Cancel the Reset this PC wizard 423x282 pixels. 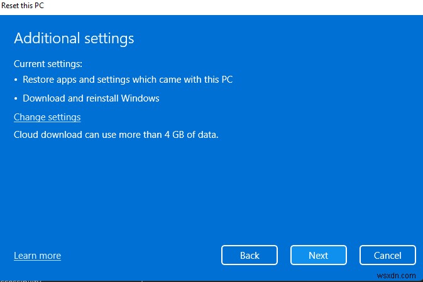pyautogui.click(x=387, y=255)
